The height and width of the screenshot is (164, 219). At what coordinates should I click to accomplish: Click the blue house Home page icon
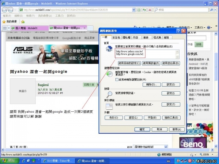point(109,49)
